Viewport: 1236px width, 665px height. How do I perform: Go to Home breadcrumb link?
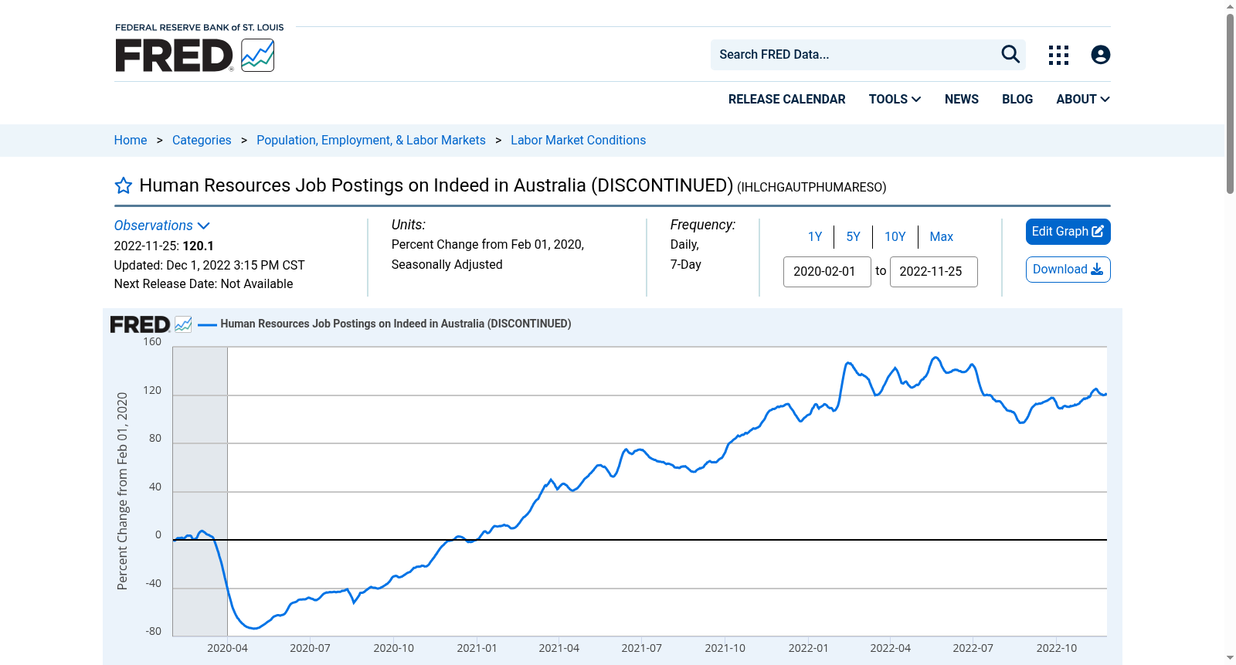point(131,141)
